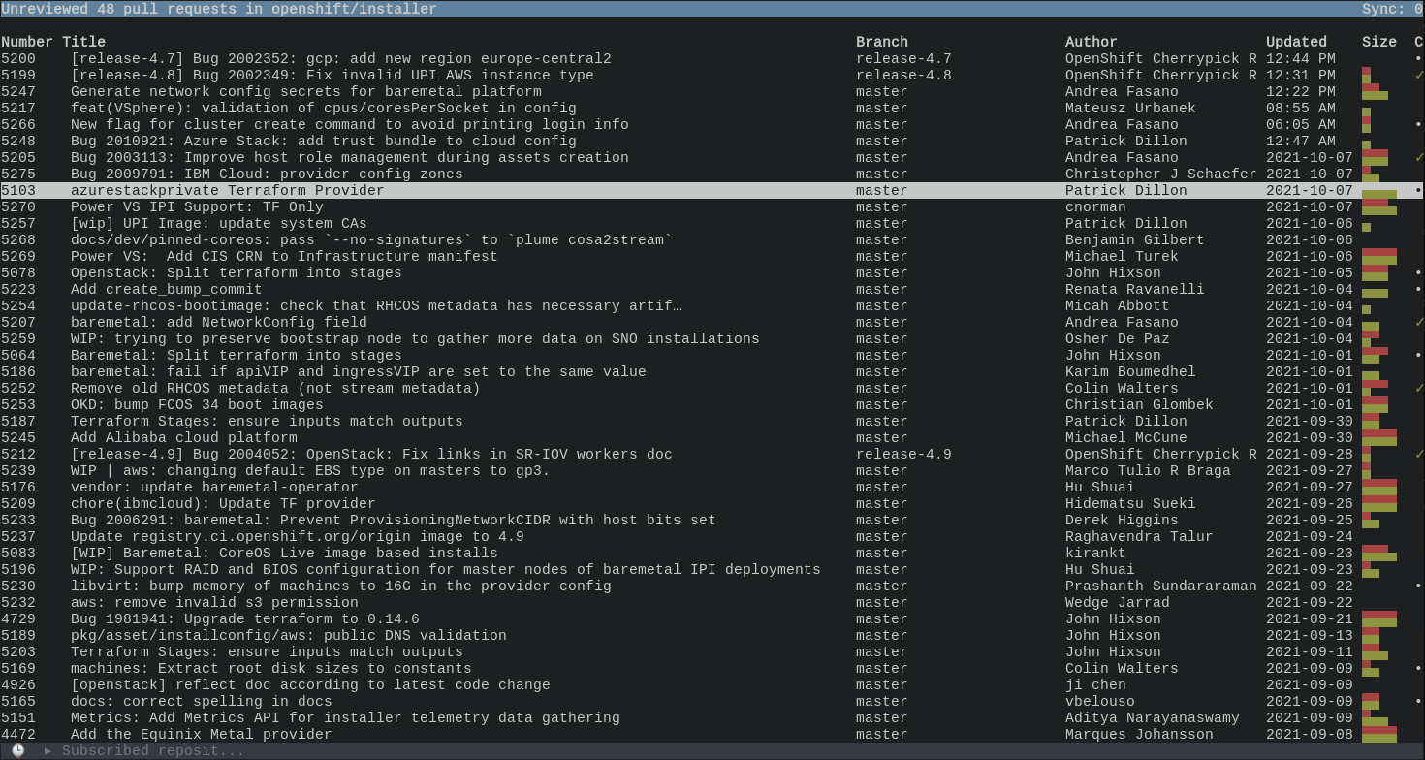This screenshot has height=760, width=1425.
Task: Click the Author column header
Action: coord(1092,42)
